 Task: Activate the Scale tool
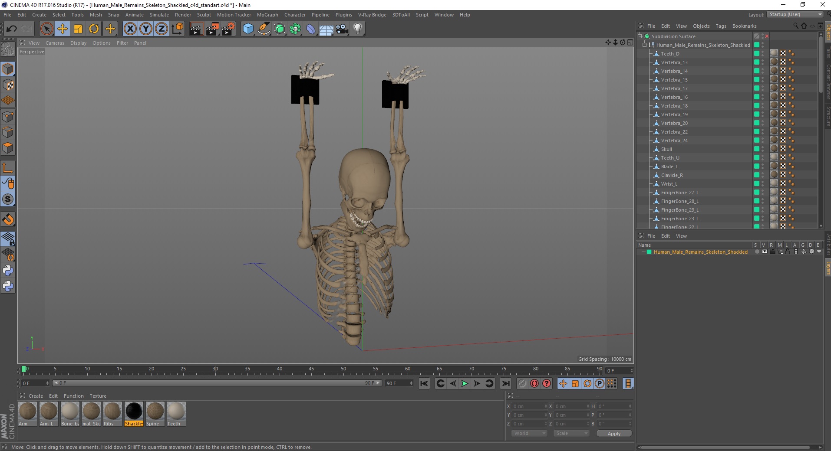[78, 29]
